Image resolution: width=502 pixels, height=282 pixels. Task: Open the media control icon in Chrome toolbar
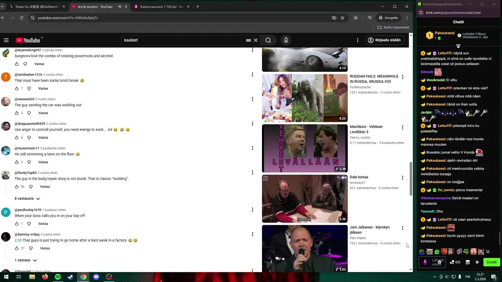coord(369,18)
